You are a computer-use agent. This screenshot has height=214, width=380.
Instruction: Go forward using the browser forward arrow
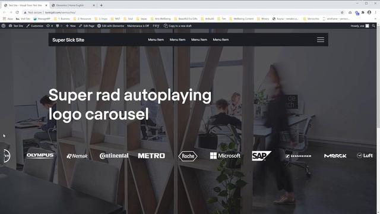[x=11, y=12]
